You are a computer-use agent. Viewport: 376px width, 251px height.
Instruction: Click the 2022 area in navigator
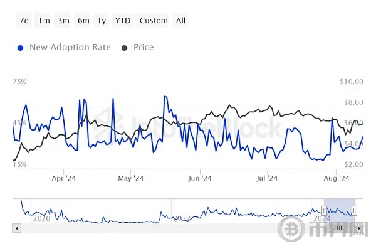[x=182, y=218]
